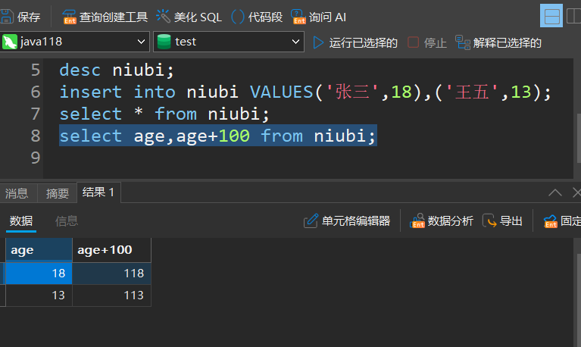Viewport: 581px width, 347px height.
Task: Click the Save (保存) disk icon
Action: click(x=7, y=17)
